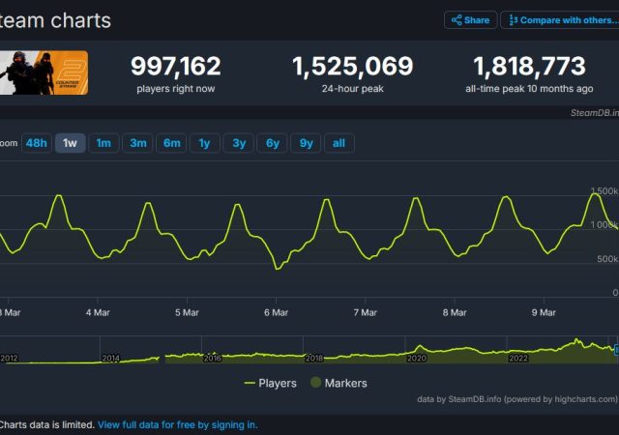Zoom the chart to 1y

coord(204,143)
